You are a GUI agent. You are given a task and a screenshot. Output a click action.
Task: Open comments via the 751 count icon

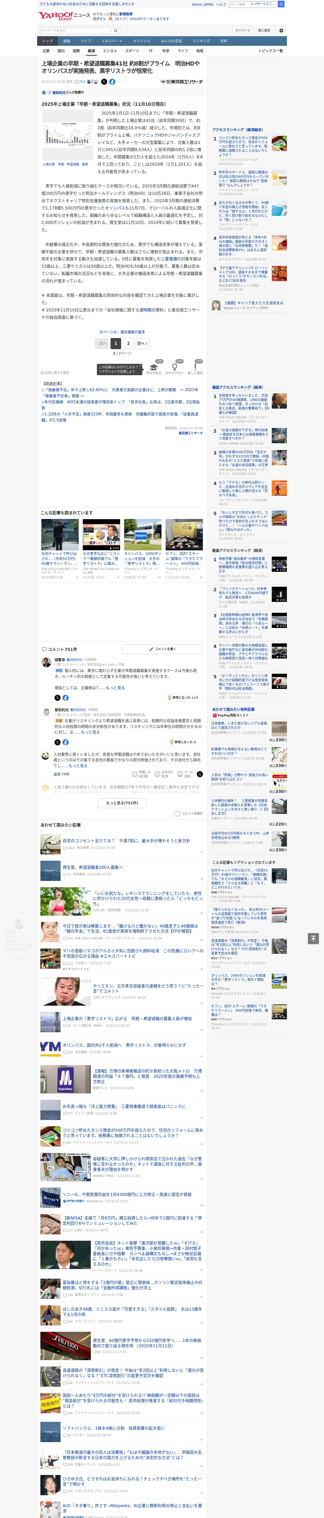(x=80, y=82)
